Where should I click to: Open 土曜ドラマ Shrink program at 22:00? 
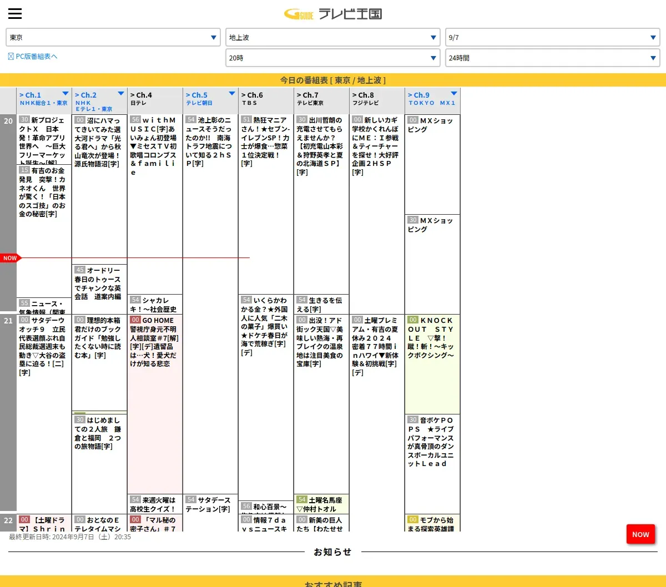click(x=44, y=523)
